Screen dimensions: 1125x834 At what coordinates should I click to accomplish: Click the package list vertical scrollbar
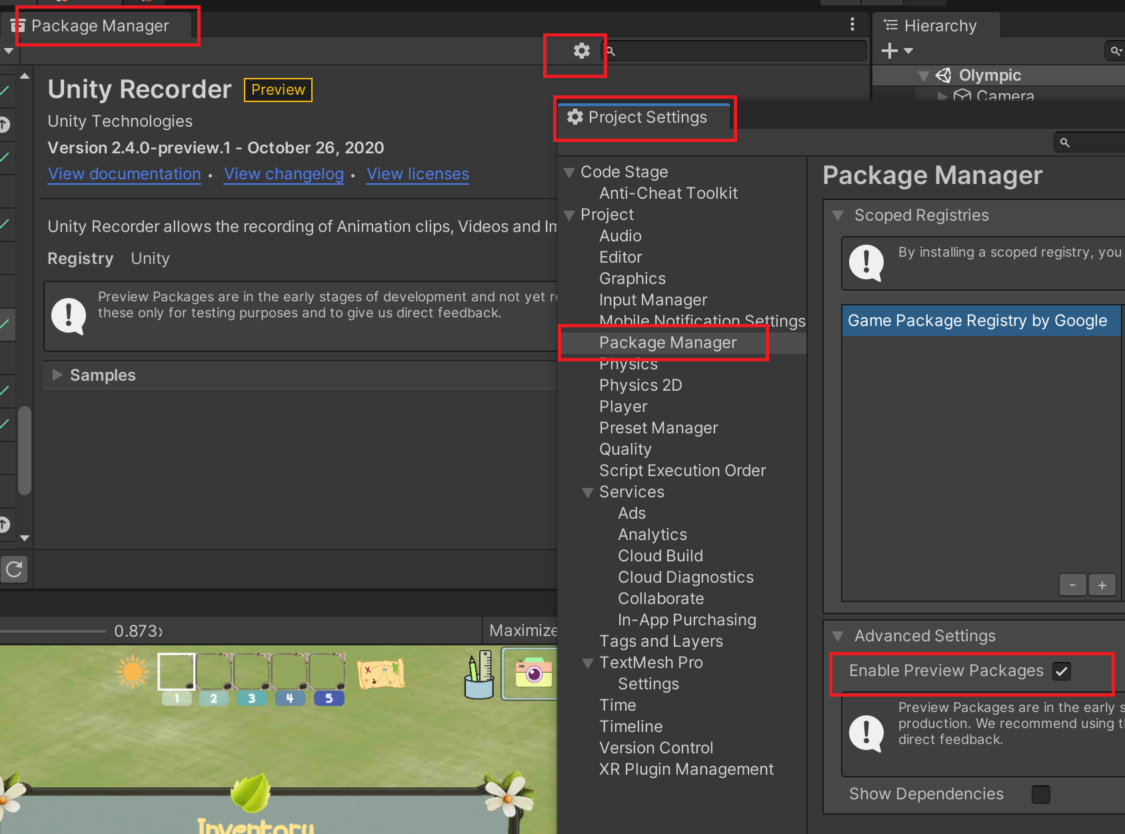click(x=25, y=451)
